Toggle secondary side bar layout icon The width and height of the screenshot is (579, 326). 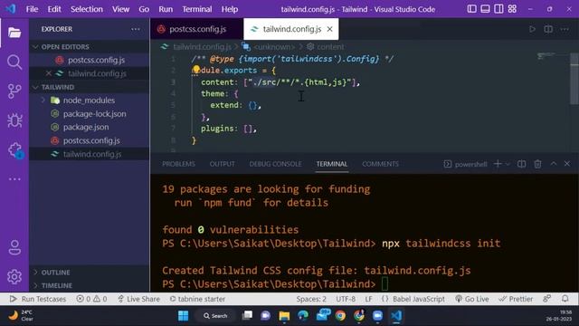click(498, 9)
